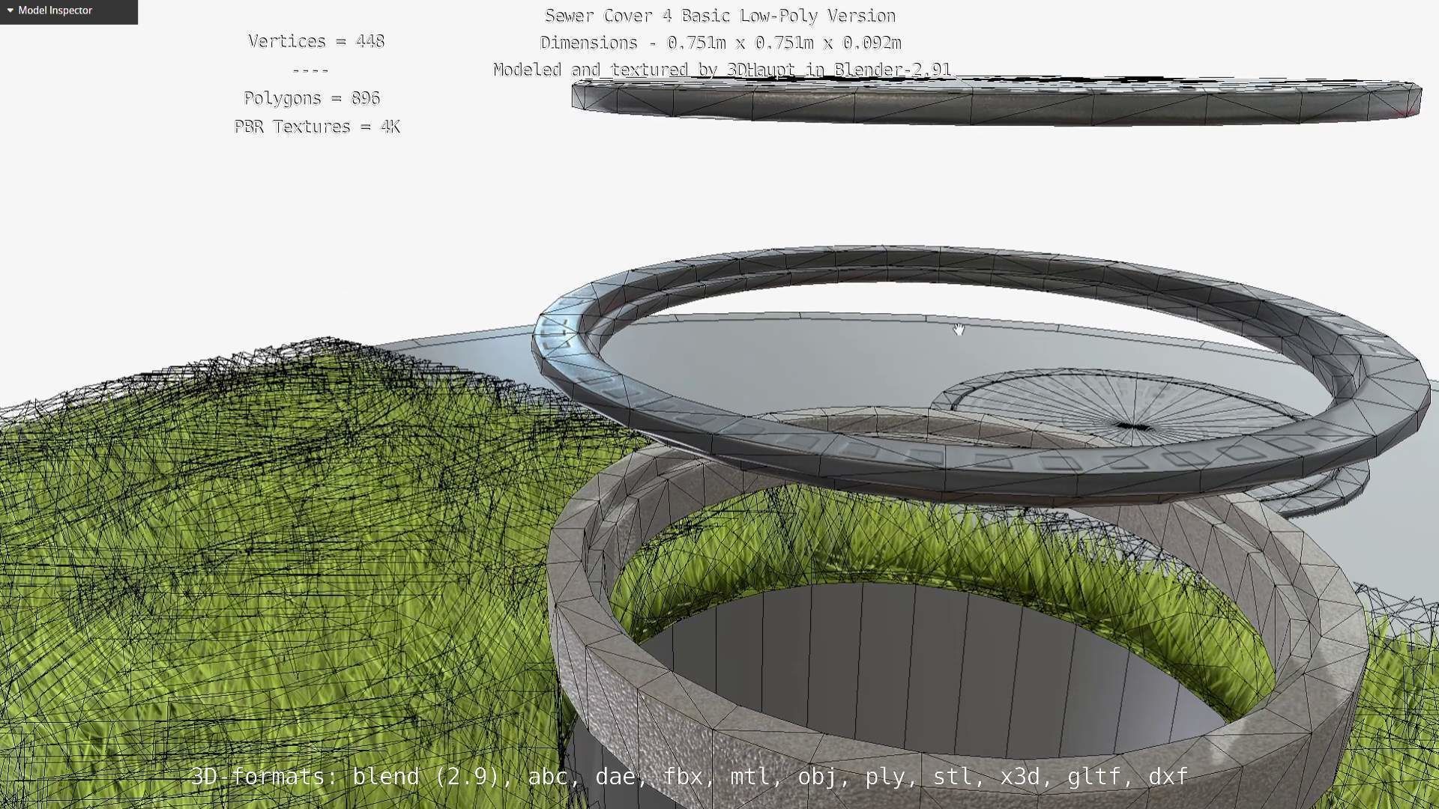Click the Model Inspector label
This screenshot has height=809, width=1439.
pyautogui.click(x=55, y=10)
